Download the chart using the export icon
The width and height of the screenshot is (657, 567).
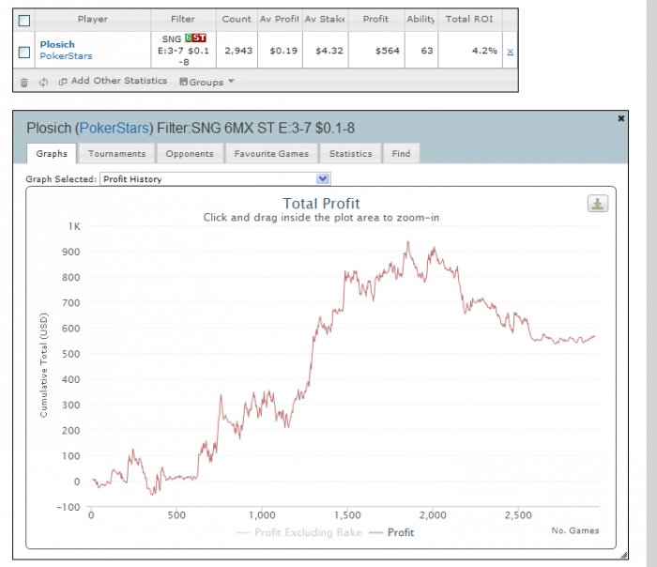pos(598,204)
